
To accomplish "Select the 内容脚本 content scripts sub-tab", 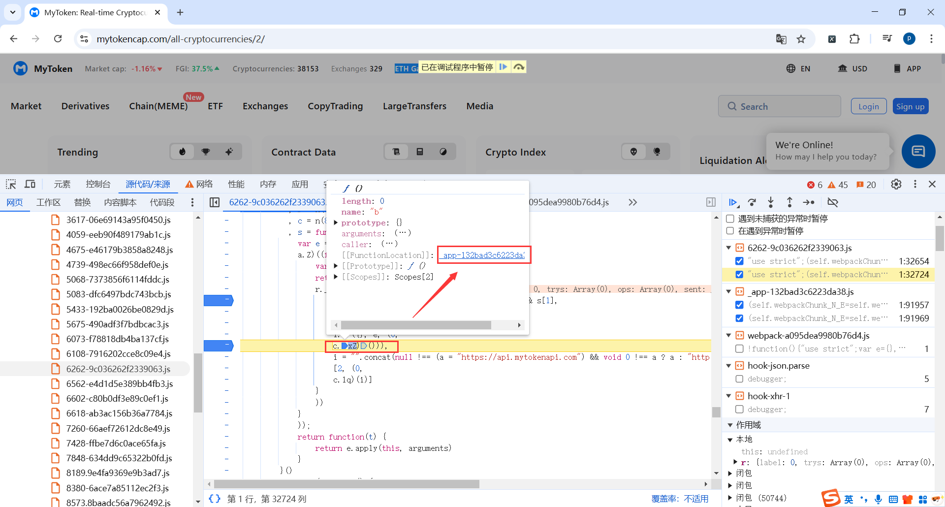I will click(x=120, y=202).
